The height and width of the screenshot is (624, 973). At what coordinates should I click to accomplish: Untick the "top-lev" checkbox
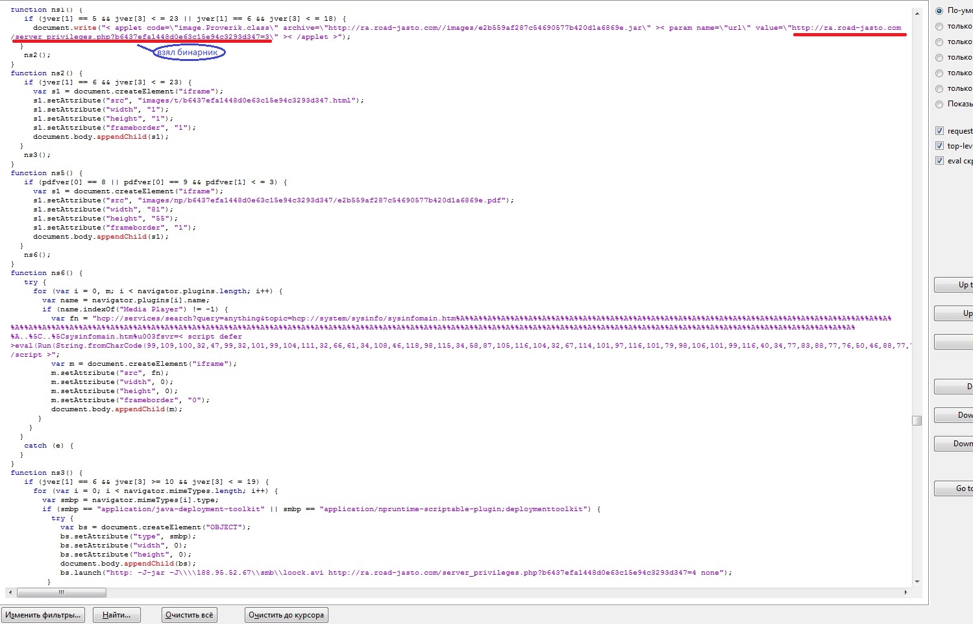(939, 146)
